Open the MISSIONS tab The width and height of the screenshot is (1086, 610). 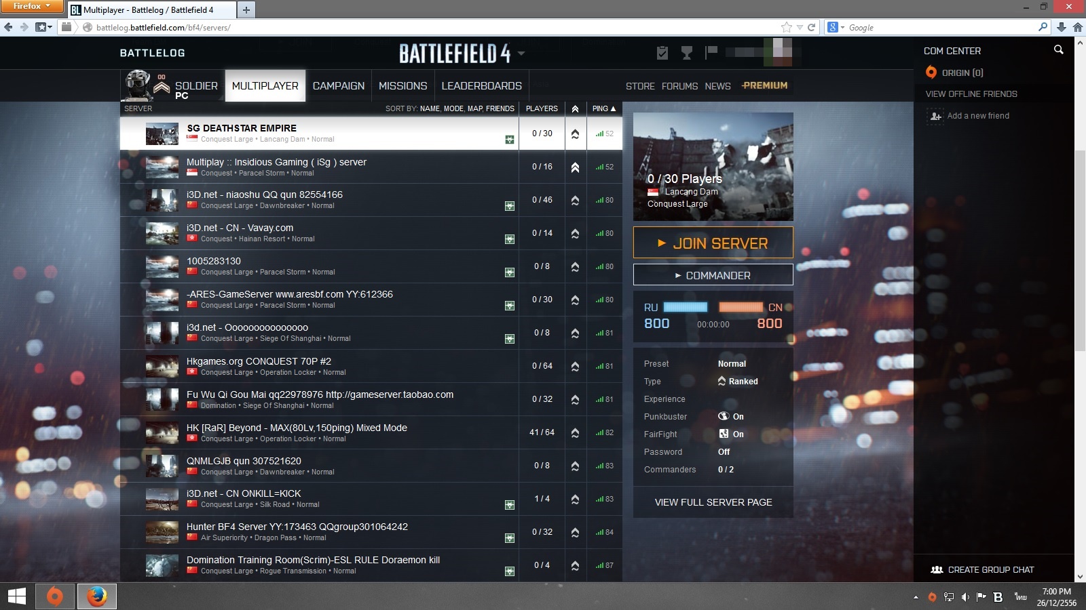(403, 86)
